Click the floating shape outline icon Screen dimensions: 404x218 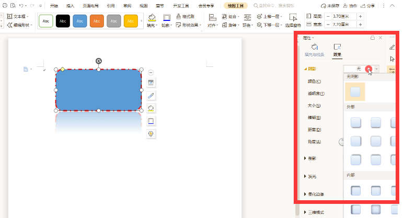(151, 121)
